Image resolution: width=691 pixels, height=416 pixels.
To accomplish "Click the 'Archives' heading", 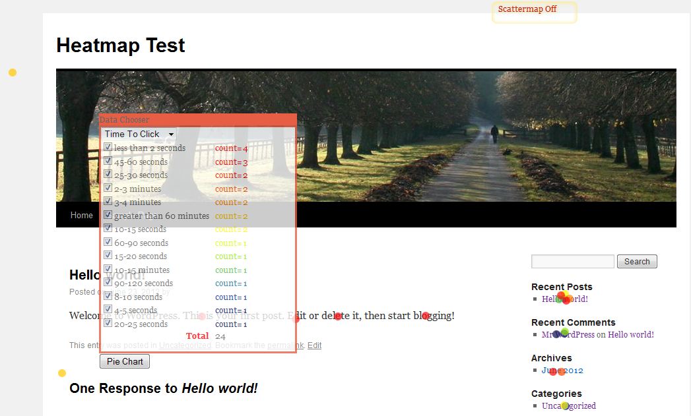I will pos(551,359).
